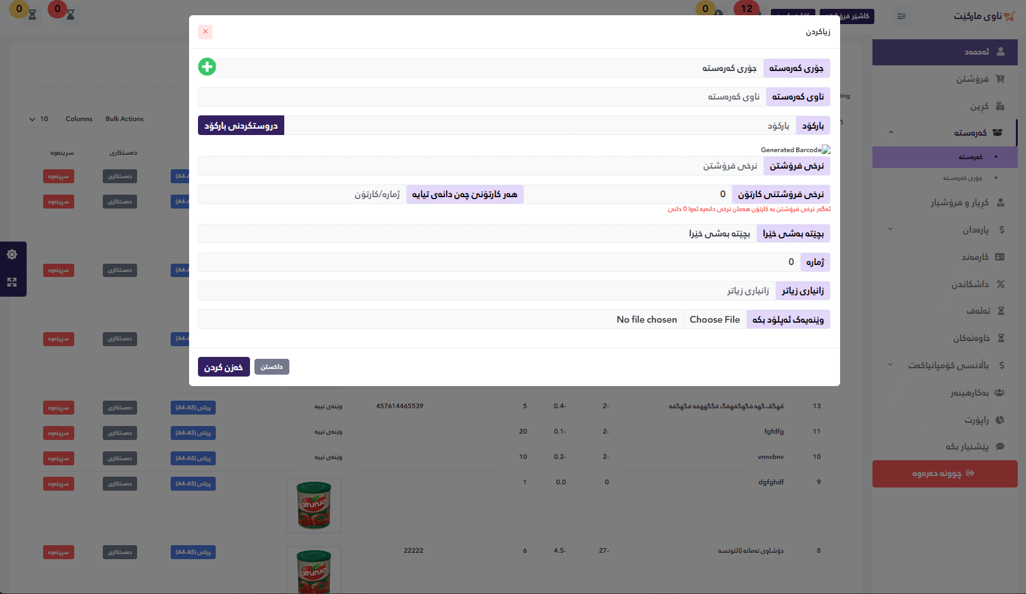
Task: Click the user icon beside ئەحمەد
Action: (x=1001, y=52)
